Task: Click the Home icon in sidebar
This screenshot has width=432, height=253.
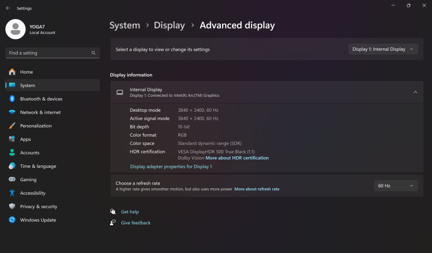Action: click(12, 72)
